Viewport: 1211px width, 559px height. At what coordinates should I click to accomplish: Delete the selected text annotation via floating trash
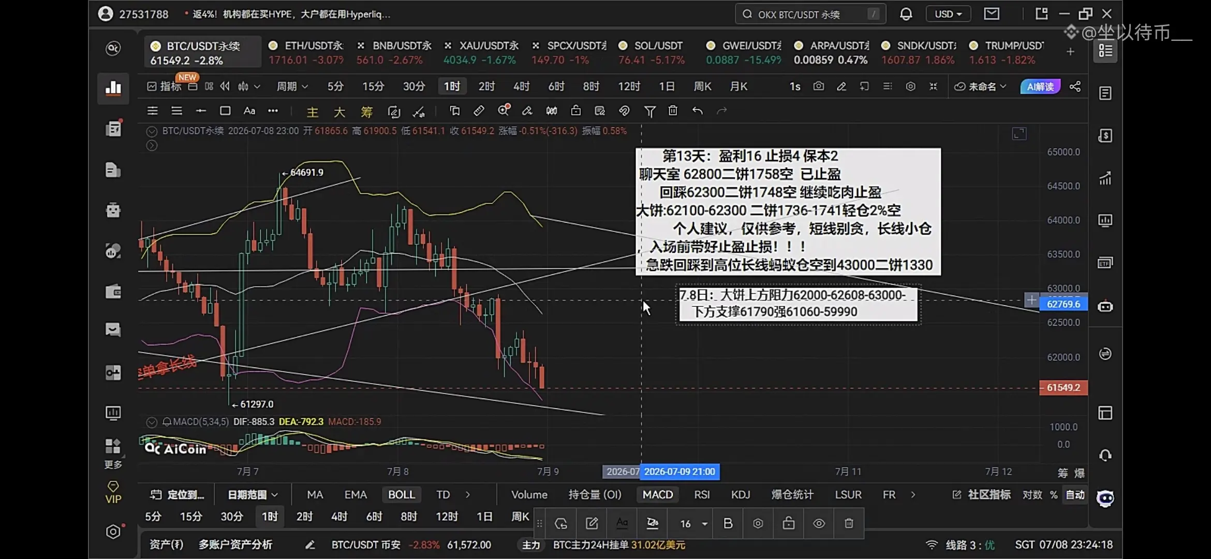click(x=849, y=523)
